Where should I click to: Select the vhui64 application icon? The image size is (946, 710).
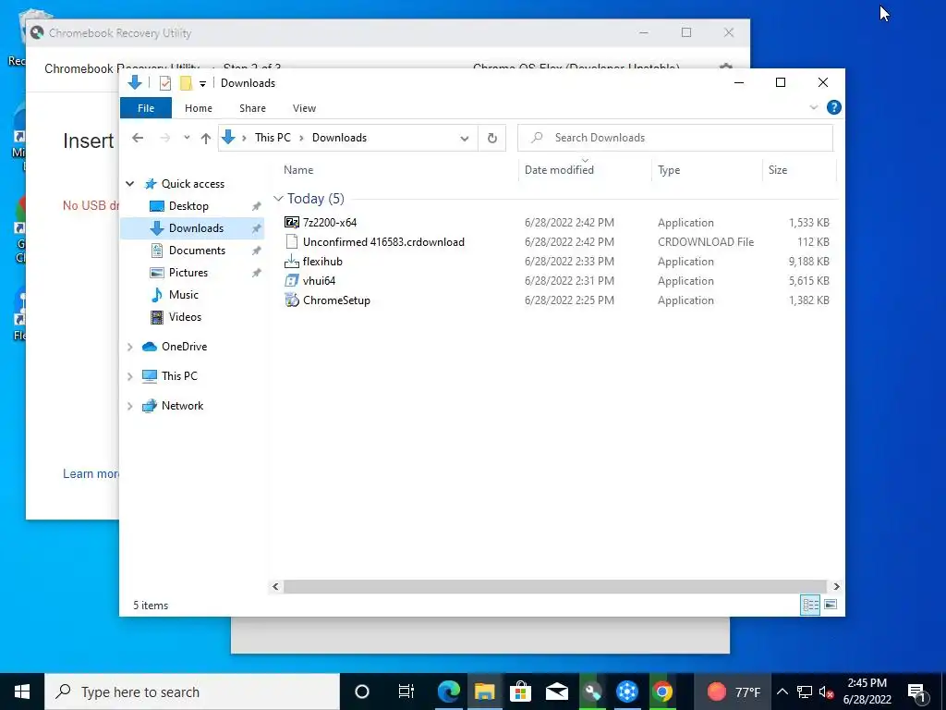click(x=291, y=281)
